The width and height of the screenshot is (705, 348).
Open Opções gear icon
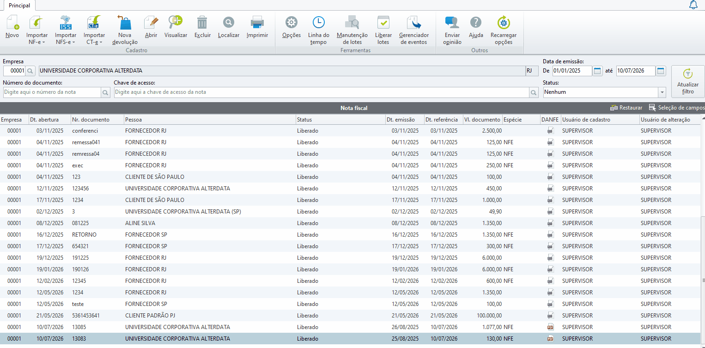point(292,23)
